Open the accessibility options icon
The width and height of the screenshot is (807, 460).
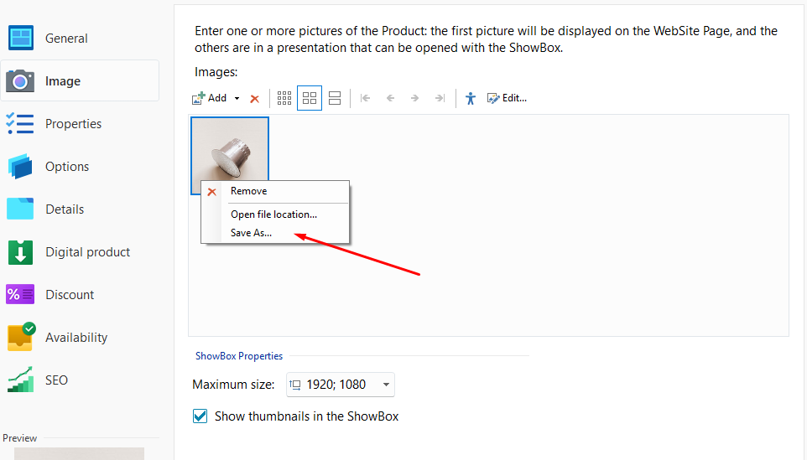471,98
